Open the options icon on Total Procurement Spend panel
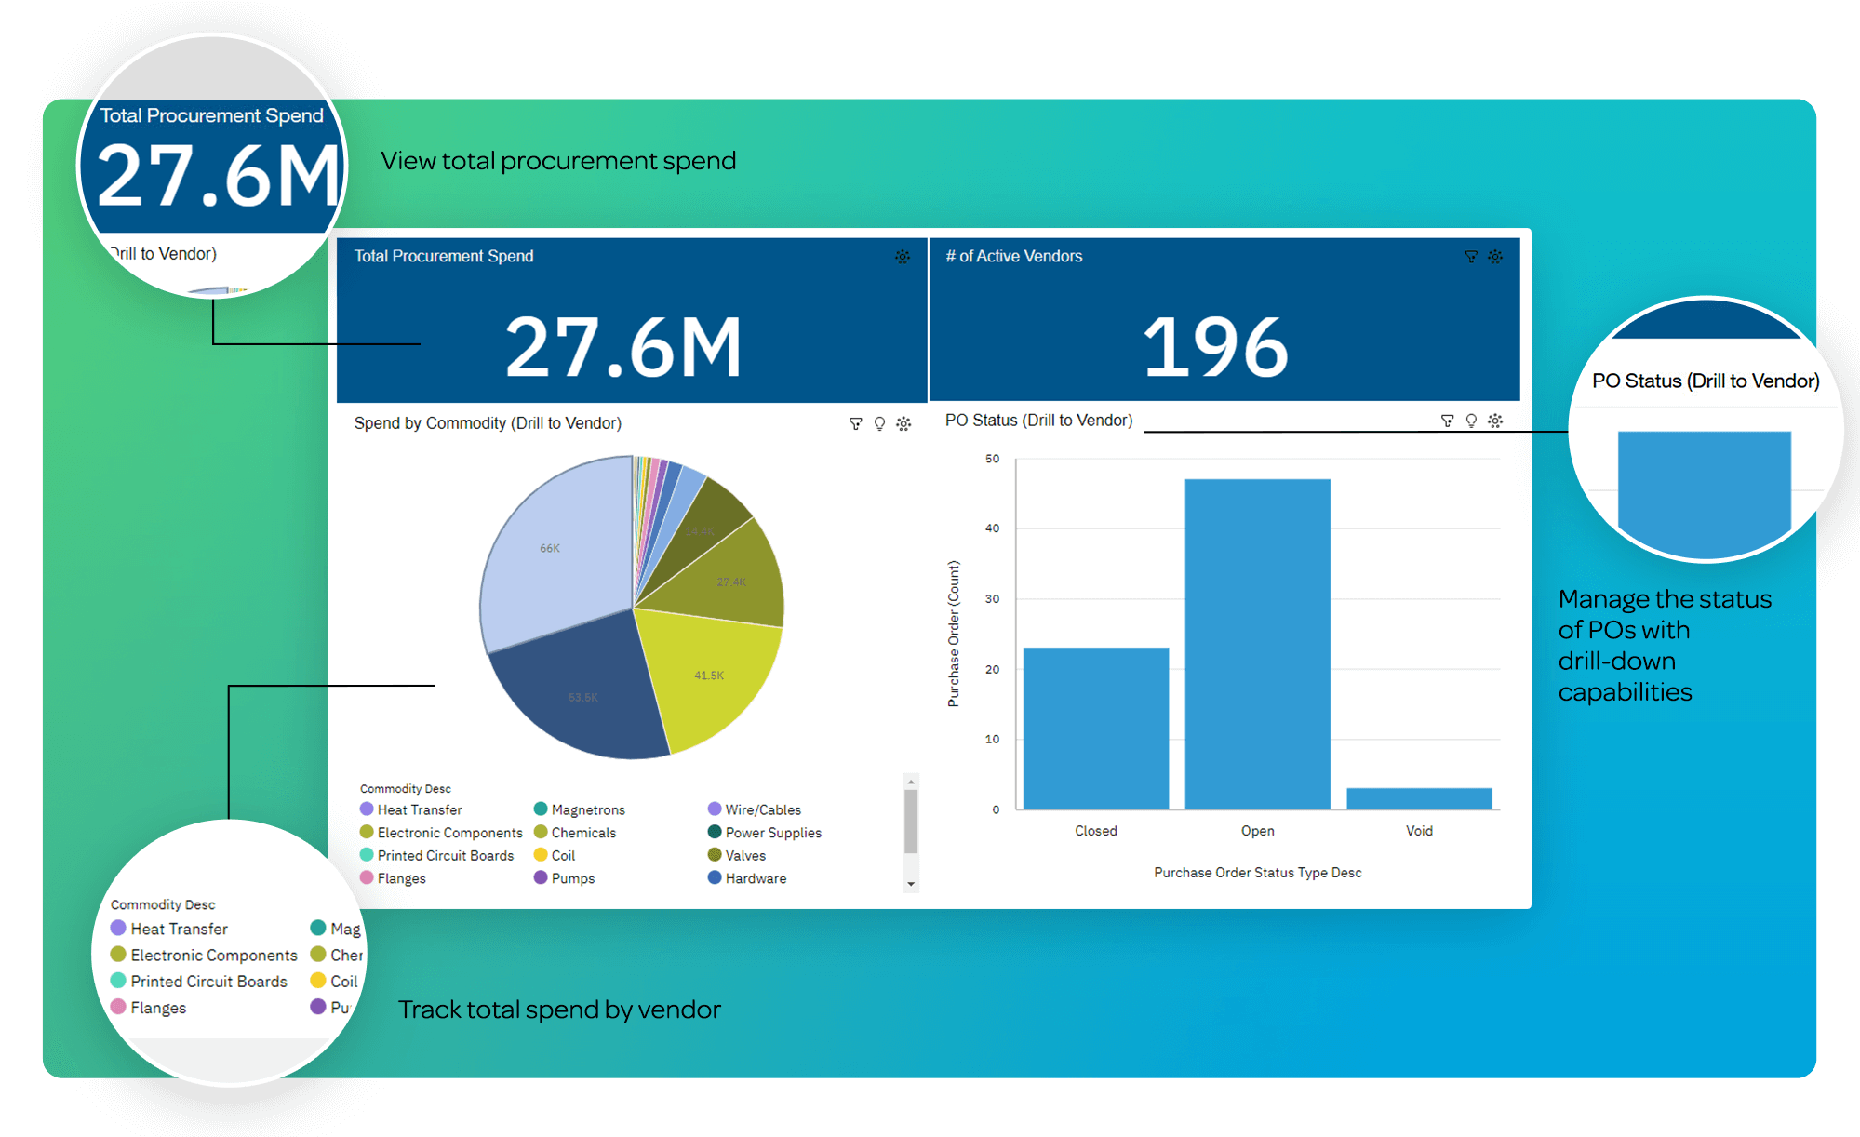 click(x=903, y=257)
